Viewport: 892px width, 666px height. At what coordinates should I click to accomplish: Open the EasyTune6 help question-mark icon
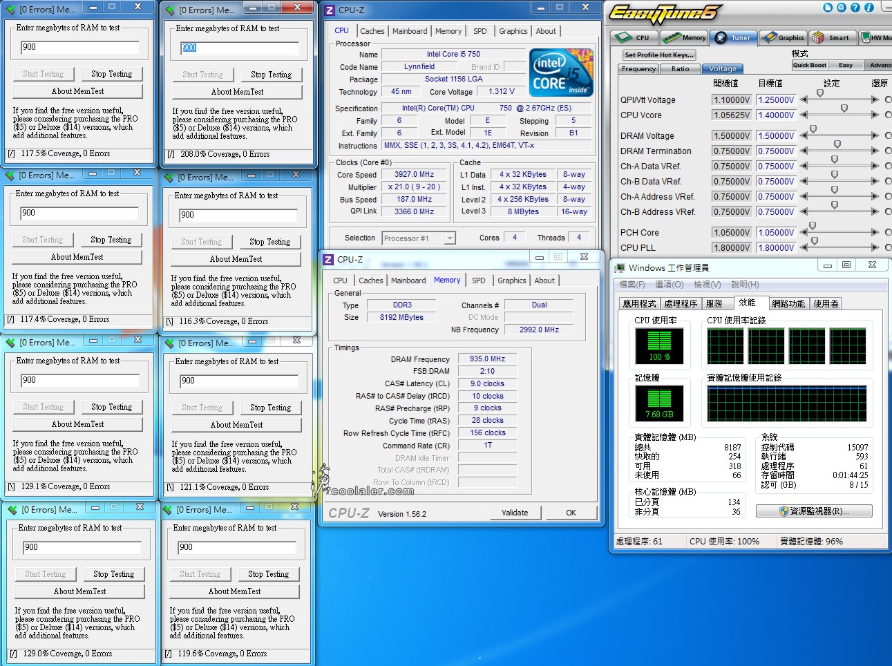coord(855,8)
